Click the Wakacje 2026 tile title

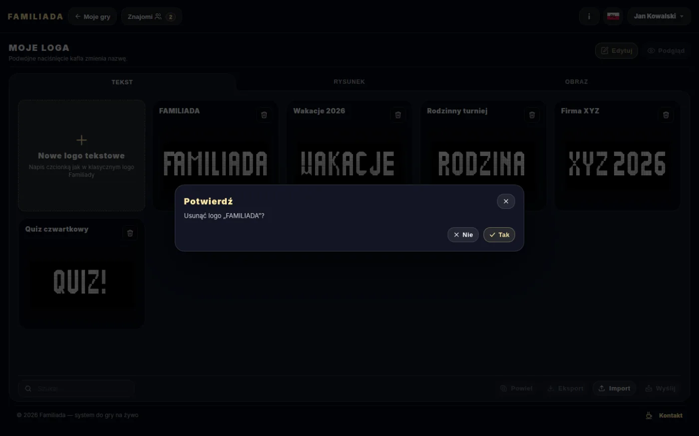[x=319, y=111]
